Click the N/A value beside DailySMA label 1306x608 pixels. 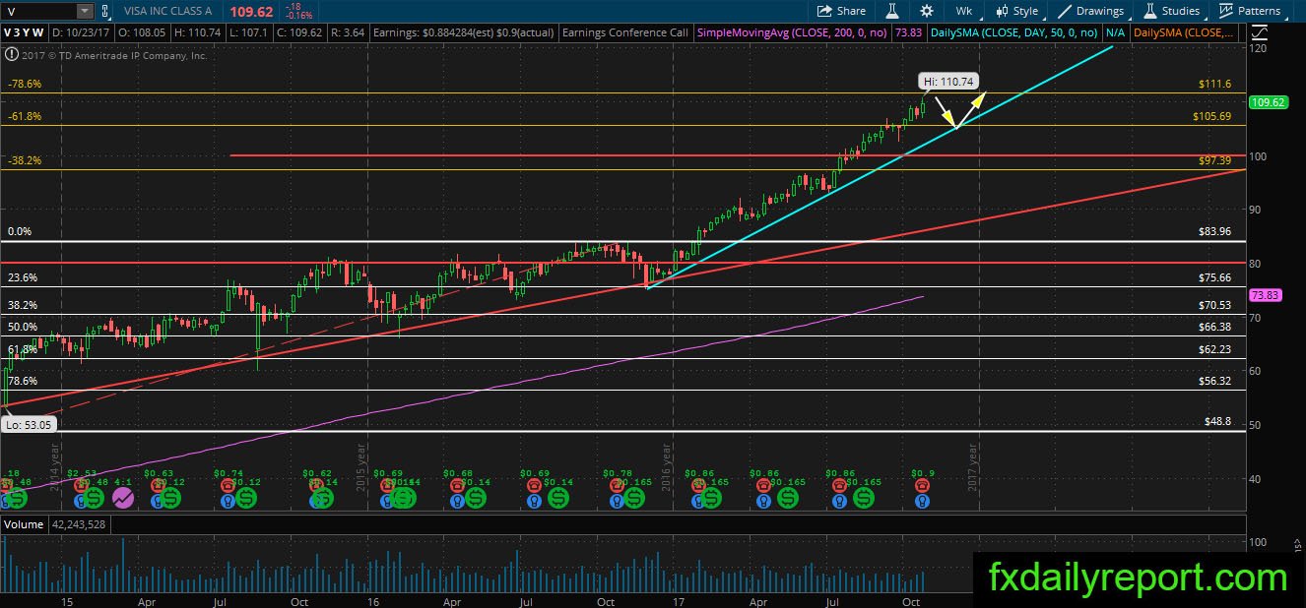click(x=1115, y=32)
